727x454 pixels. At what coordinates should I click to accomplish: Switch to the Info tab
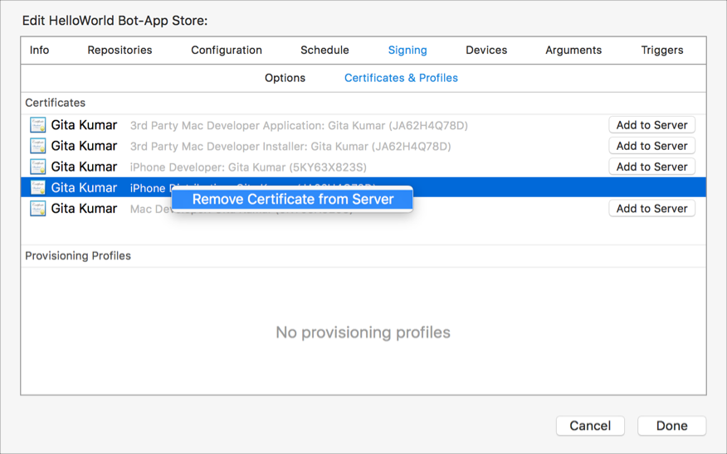pos(39,50)
